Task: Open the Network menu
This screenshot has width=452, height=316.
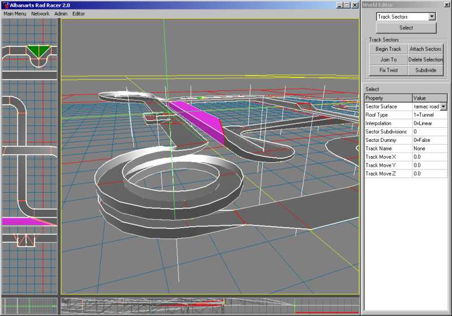Action: pos(40,14)
